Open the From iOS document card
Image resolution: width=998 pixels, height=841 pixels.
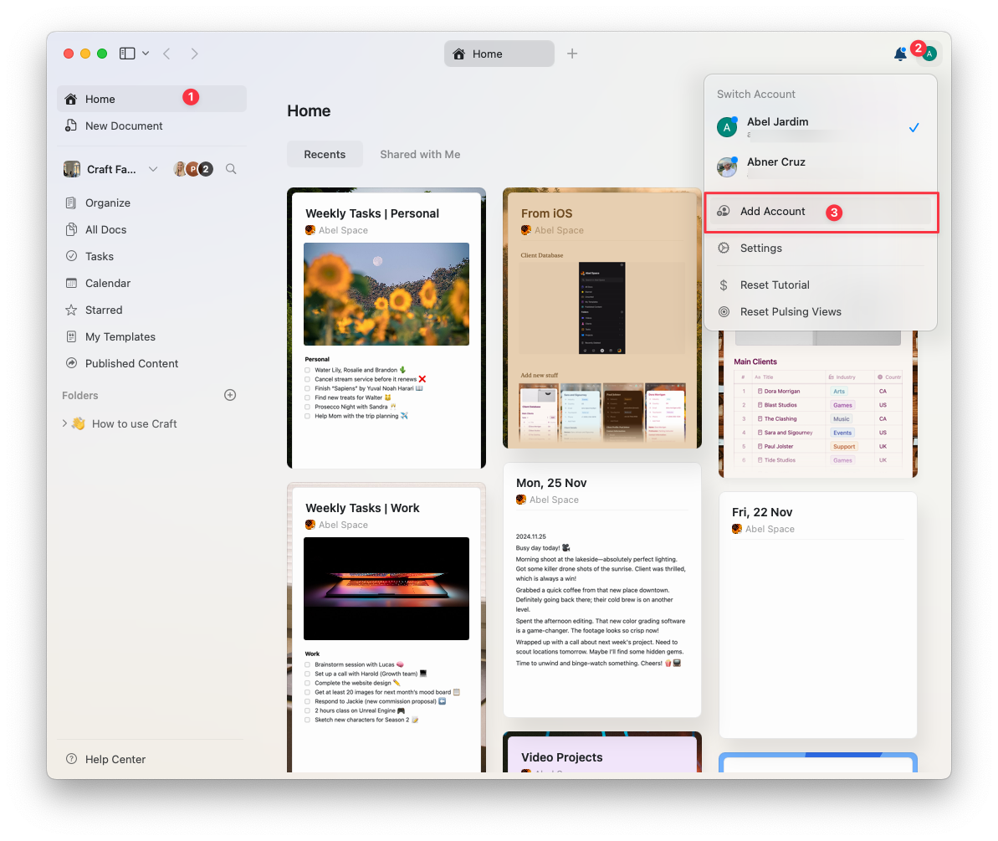coord(602,318)
